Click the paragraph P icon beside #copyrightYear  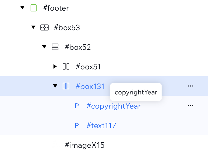click(77, 106)
